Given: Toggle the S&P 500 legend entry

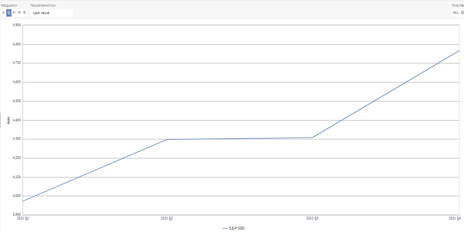Looking at the screenshot, I should 233,228.
